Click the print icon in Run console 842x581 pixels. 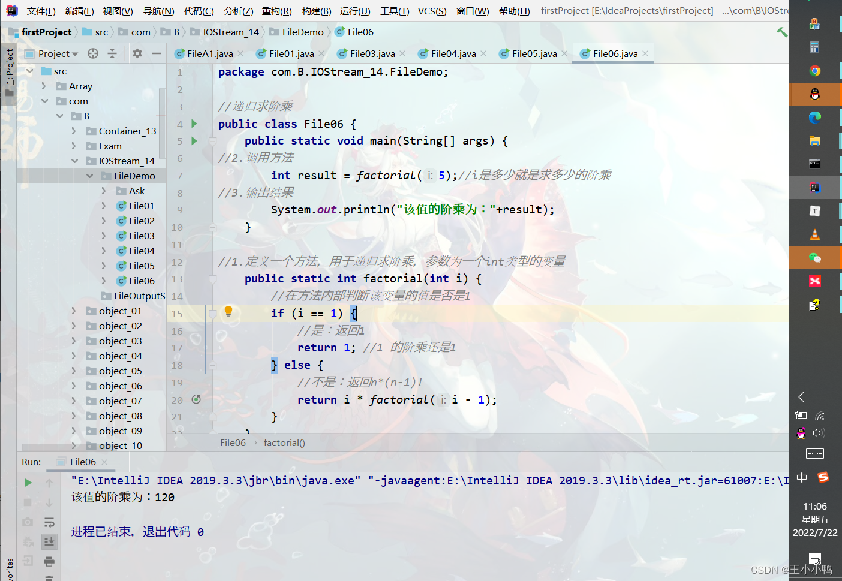click(49, 561)
